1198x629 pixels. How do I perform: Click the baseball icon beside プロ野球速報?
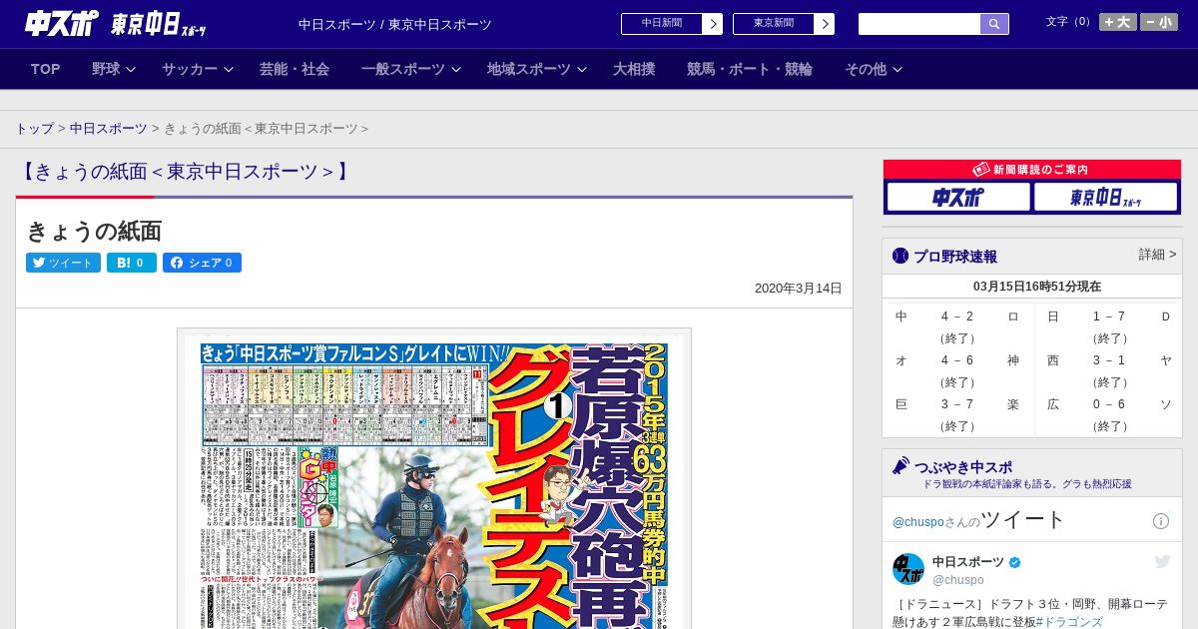[900, 256]
